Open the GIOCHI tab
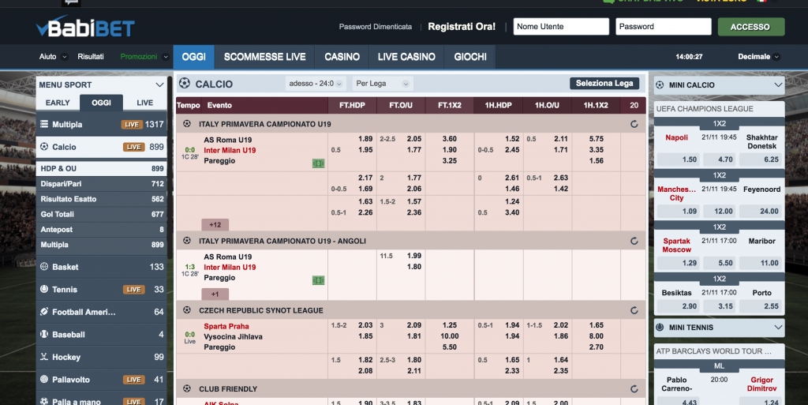Screen dimensions: 808x405 point(470,57)
